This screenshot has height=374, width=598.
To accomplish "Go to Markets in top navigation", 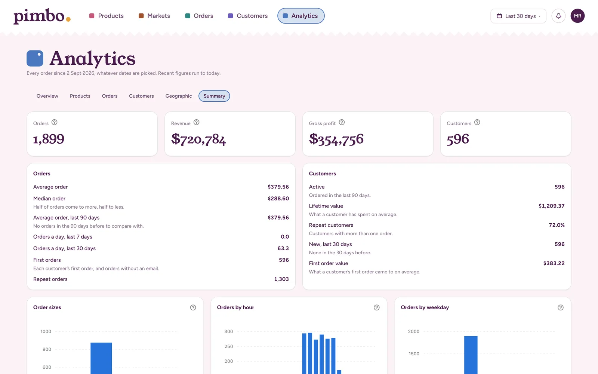I will click(x=154, y=16).
